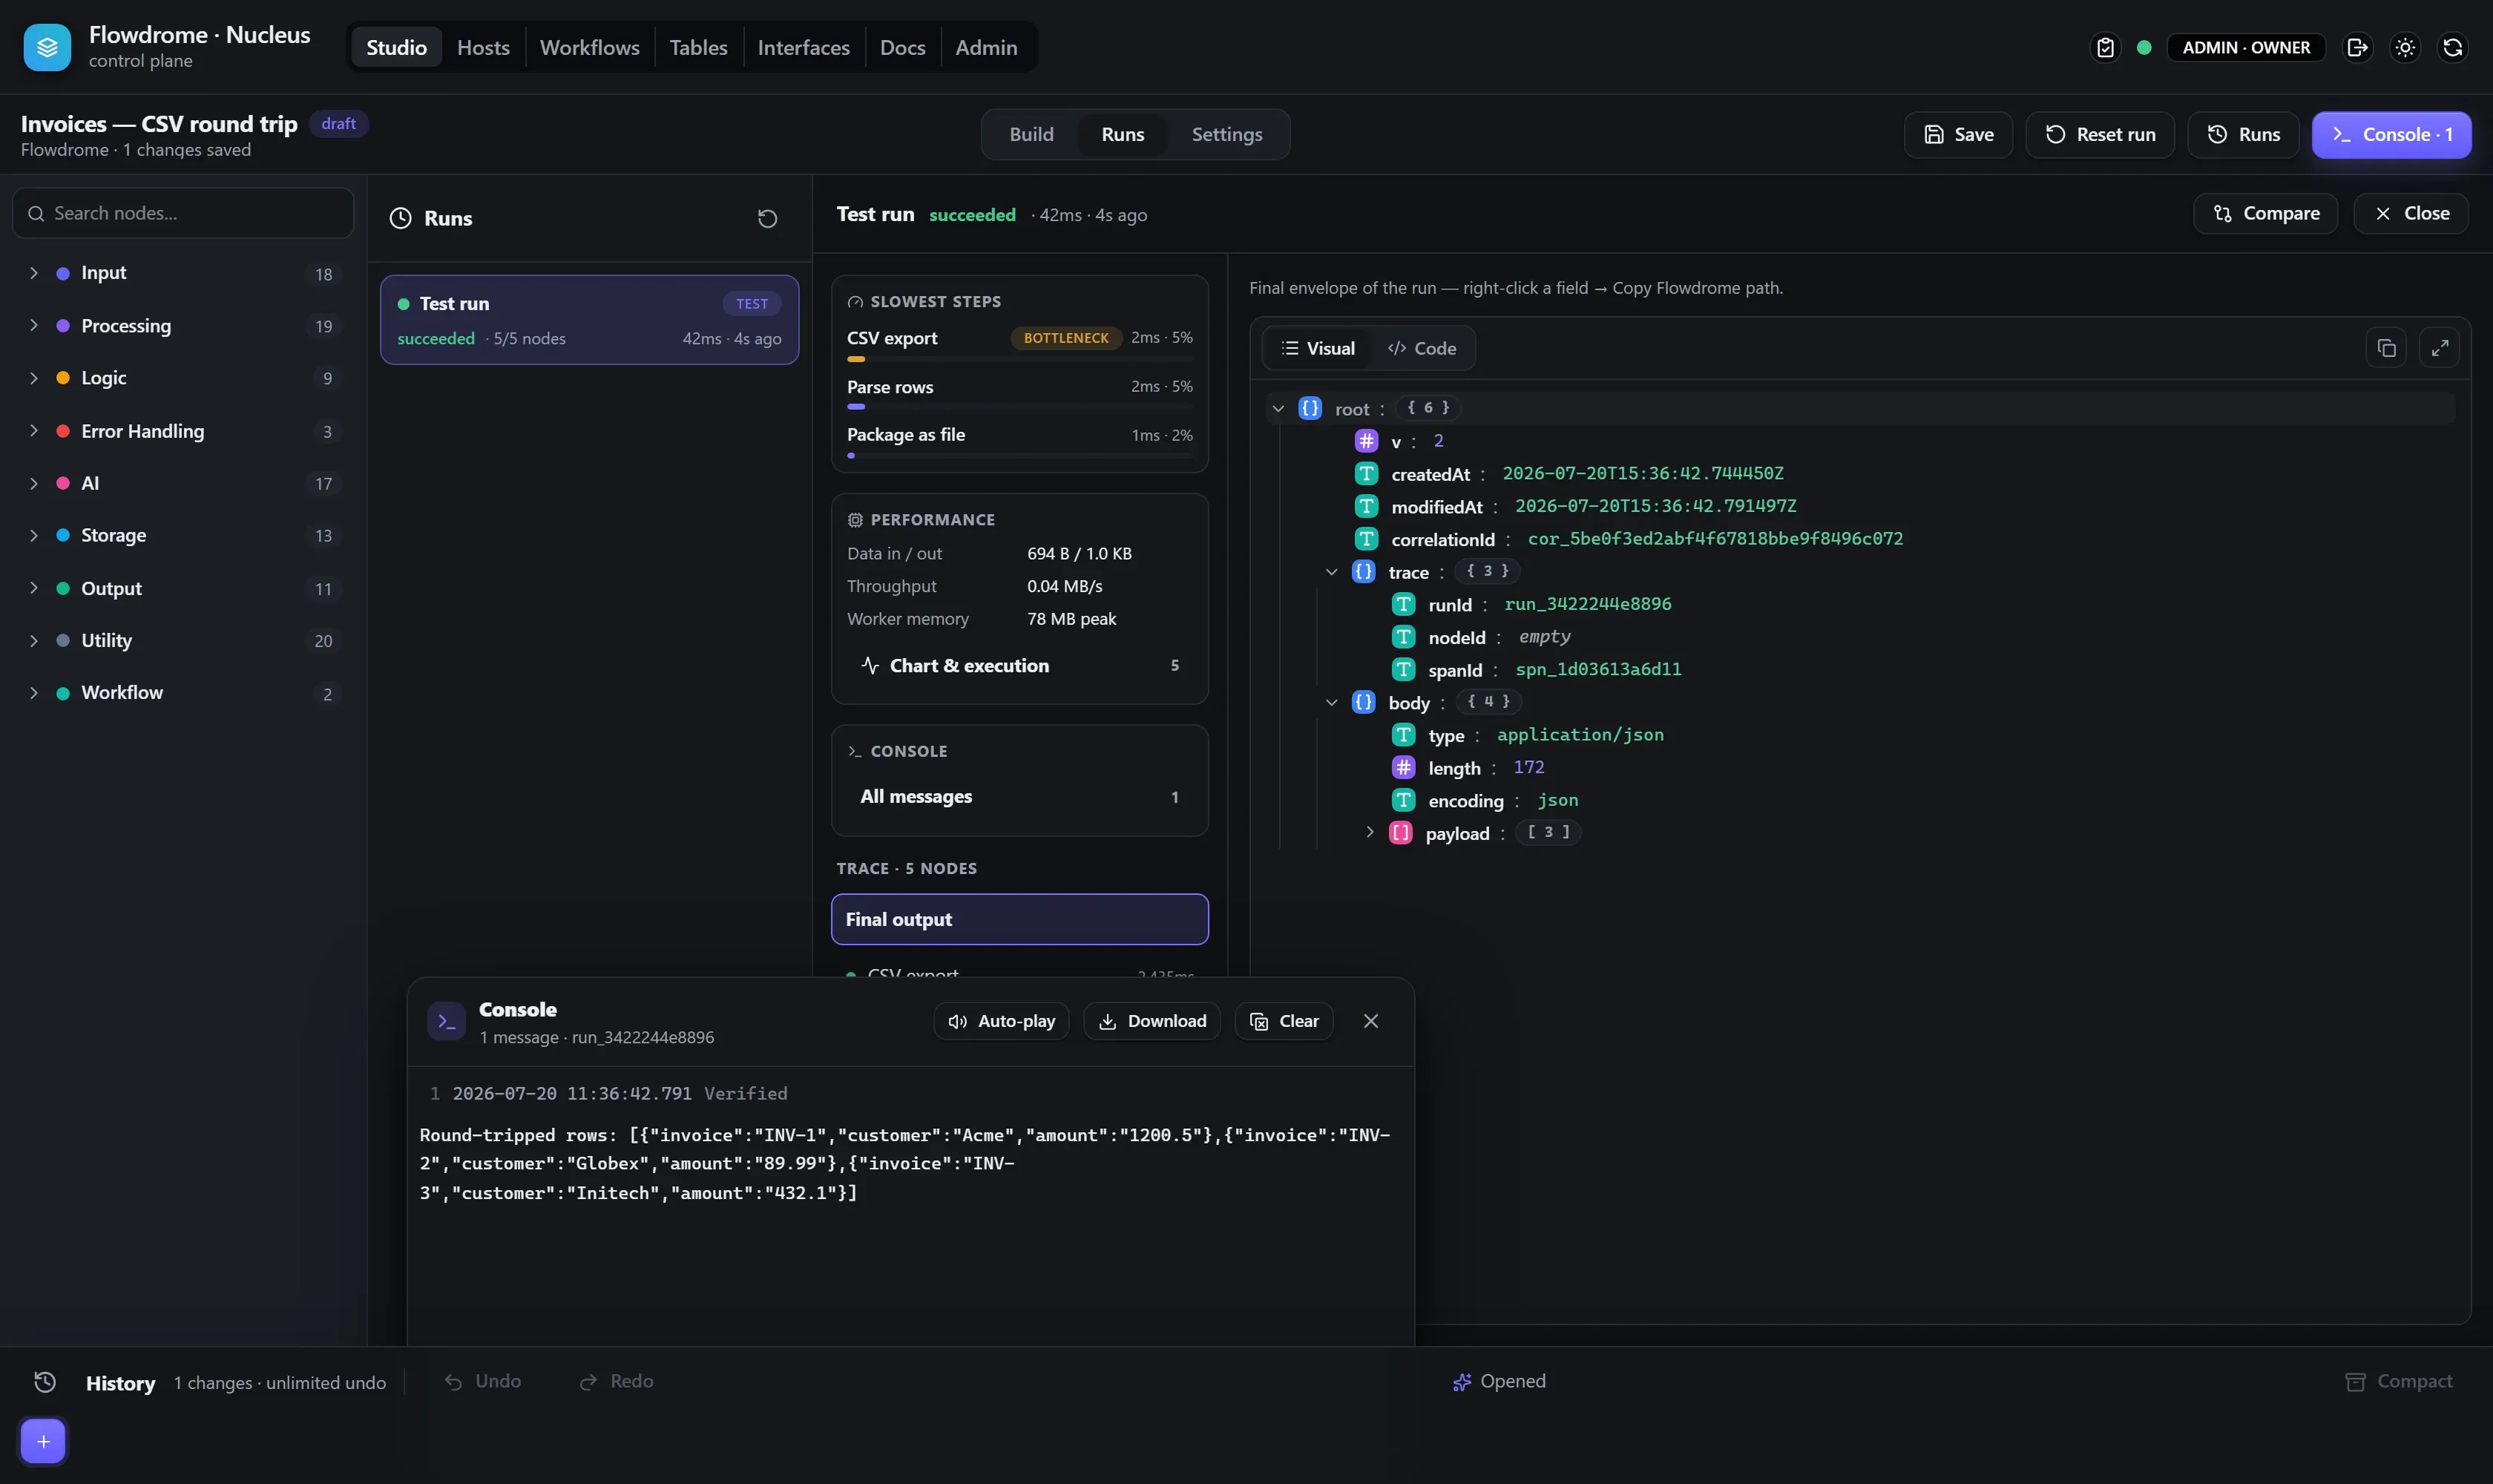
Task: Click the History clock icon
Action: click(x=45, y=1382)
